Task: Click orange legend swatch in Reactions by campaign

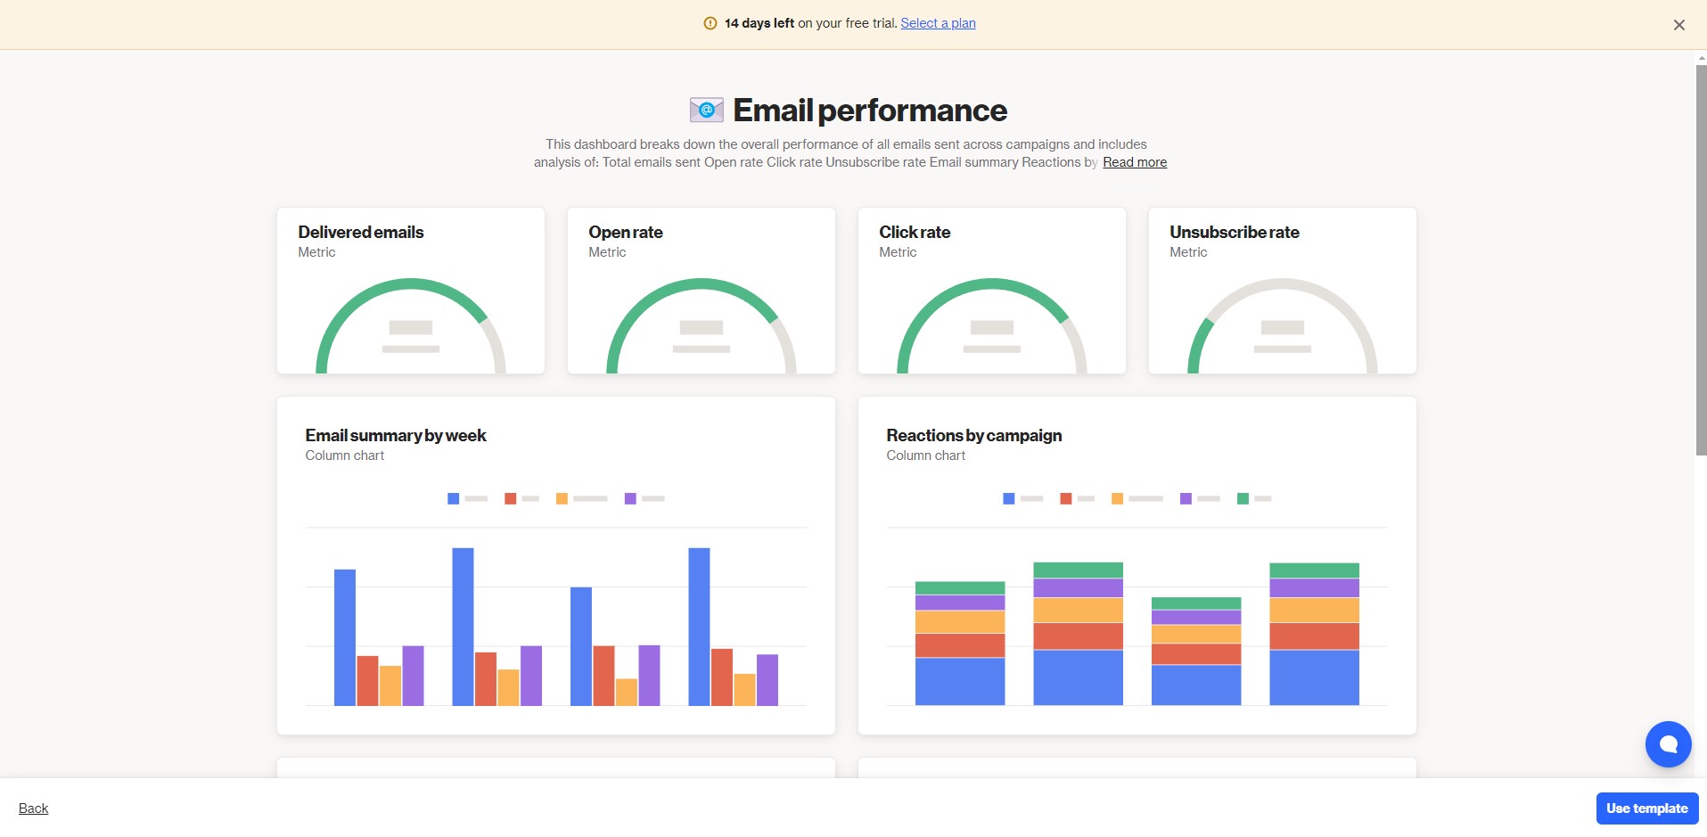Action: pyautogui.click(x=1118, y=498)
